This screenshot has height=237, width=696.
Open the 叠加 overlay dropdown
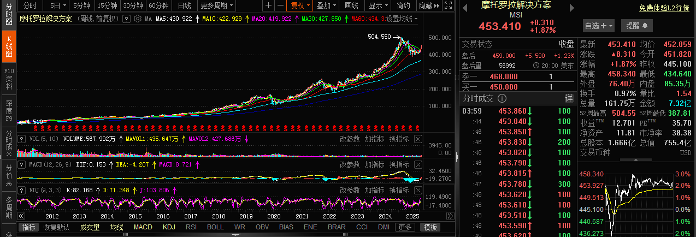(x=327, y=5)
